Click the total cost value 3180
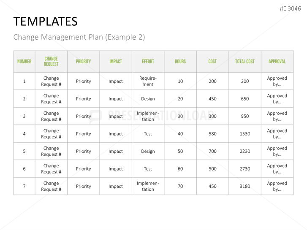The height and width of the screenshot is (230, 307). [x=245, y=186]
